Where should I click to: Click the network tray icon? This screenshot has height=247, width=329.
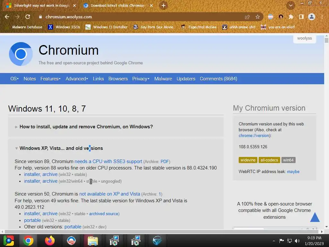tap(289, 241)
